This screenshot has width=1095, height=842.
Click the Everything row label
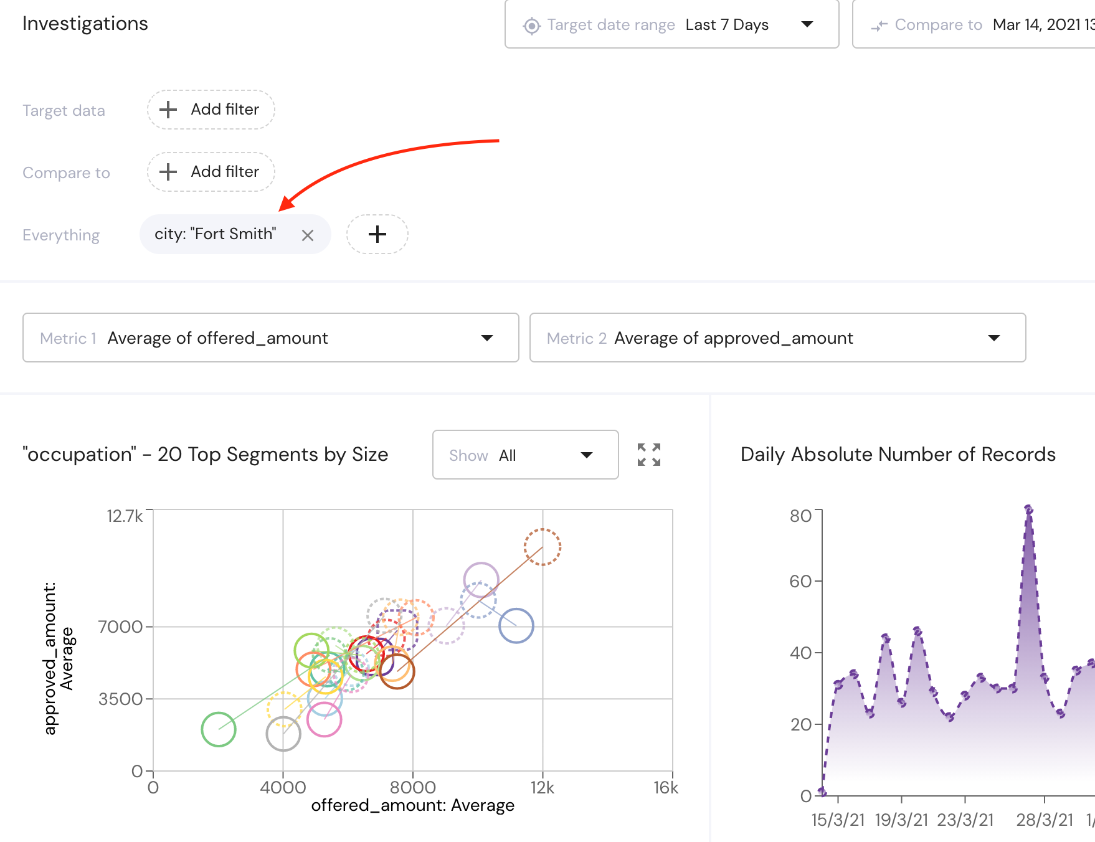[x=61, y=235]
